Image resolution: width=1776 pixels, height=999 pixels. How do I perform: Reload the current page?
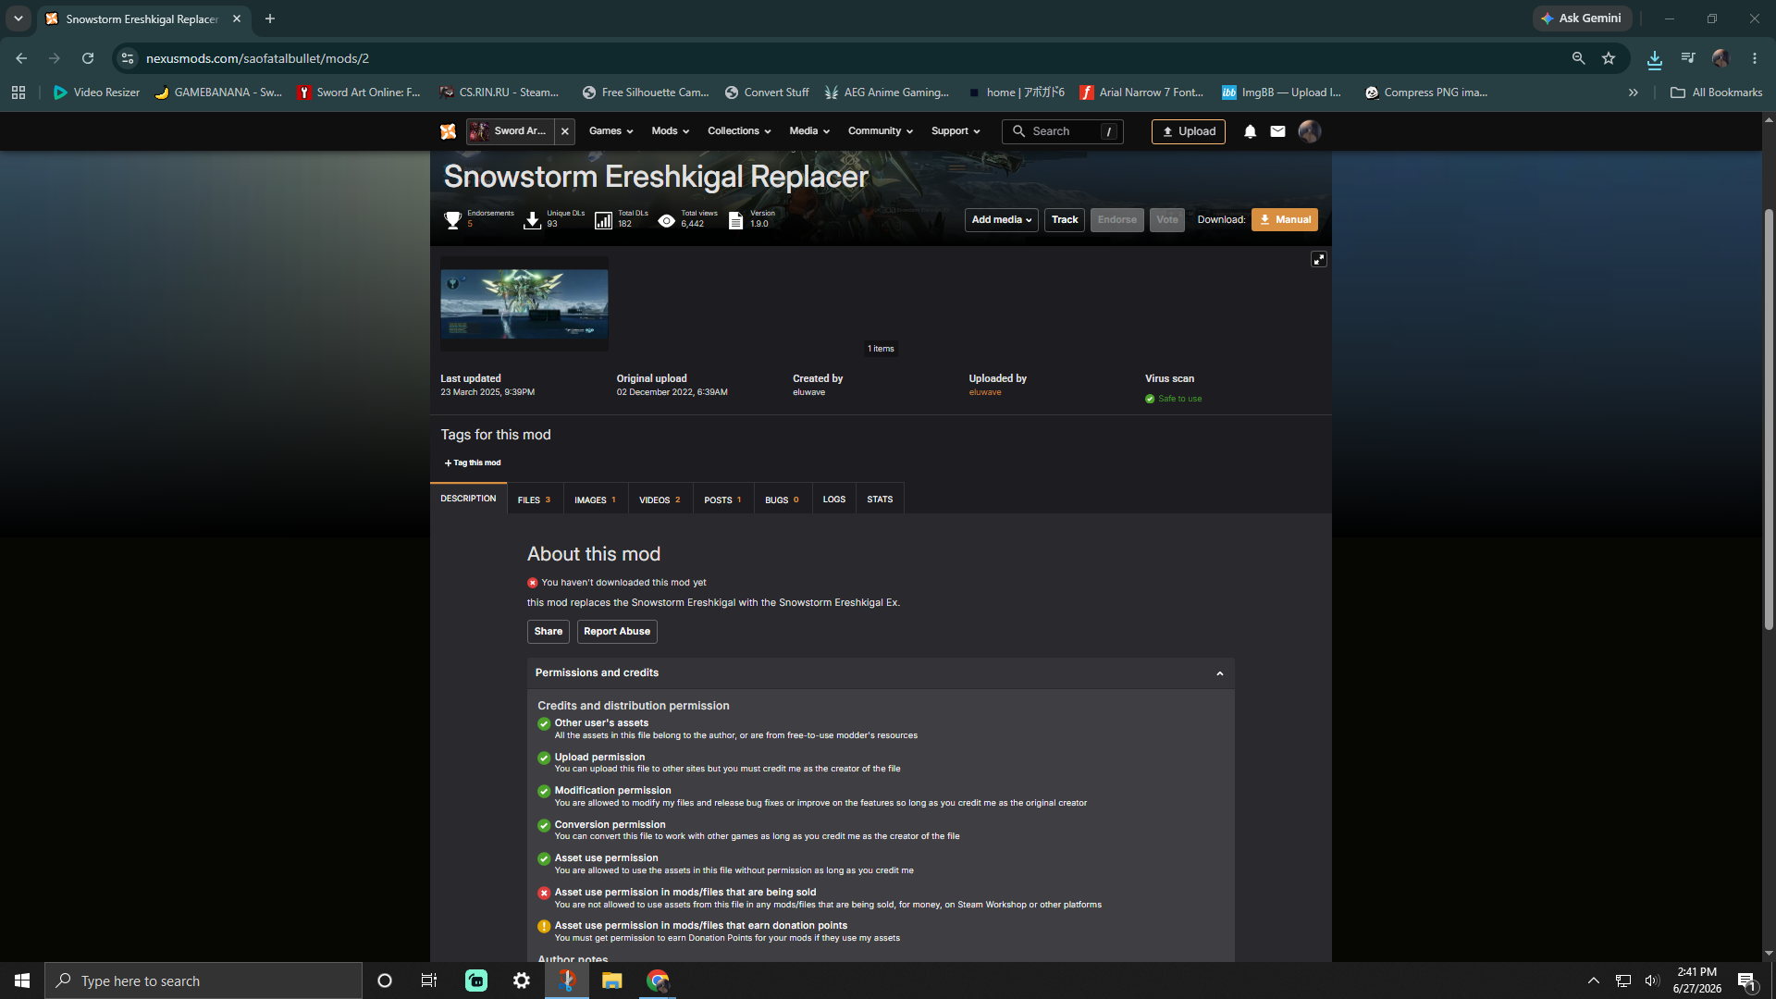click(x=88, y=58)
